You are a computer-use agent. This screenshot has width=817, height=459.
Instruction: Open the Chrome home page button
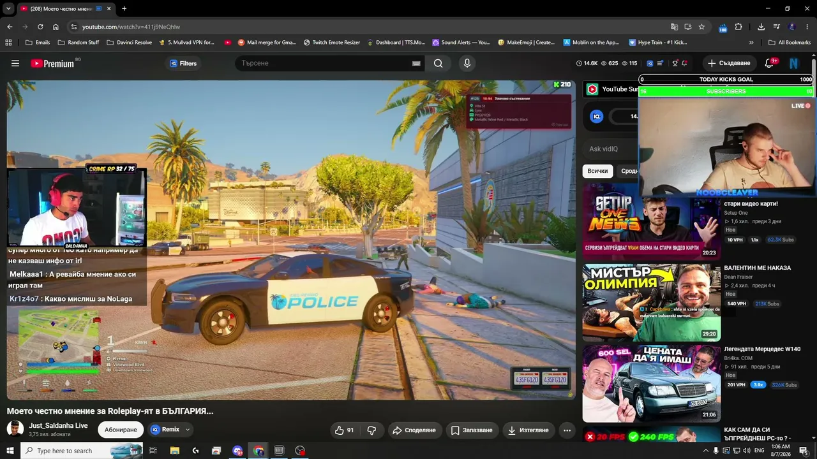[56, 27]
